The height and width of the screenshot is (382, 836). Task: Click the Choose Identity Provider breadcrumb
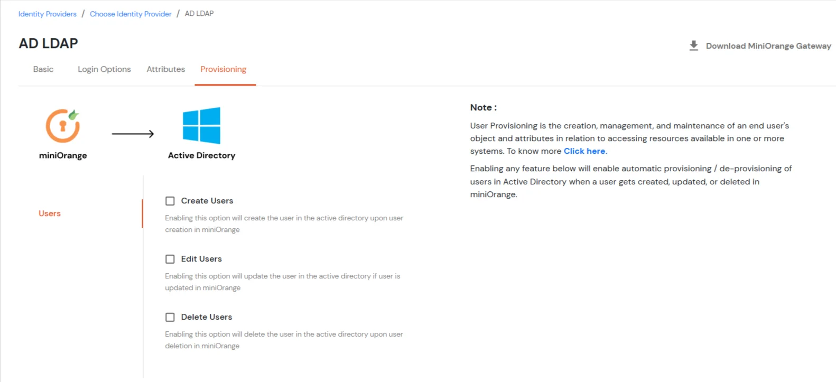(x=131, y=14)
